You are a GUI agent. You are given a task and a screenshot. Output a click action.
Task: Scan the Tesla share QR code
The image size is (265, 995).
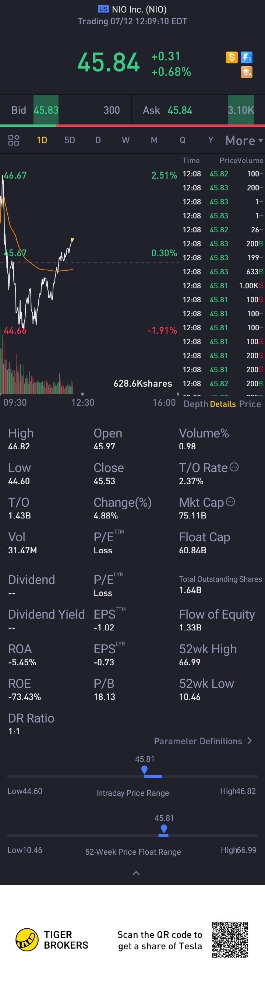pyautogui.click(x=230, y=940)
